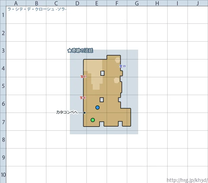Select column J header
Viewport: 208px width, 183px height.
198,3
